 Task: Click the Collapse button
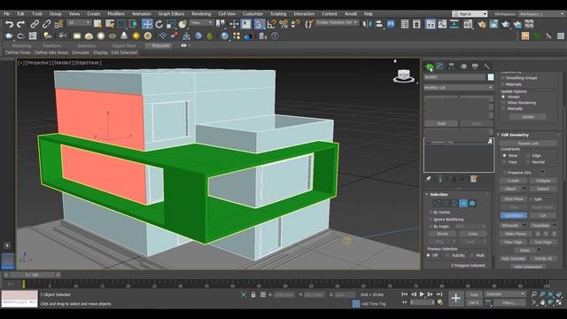(543, 181)
